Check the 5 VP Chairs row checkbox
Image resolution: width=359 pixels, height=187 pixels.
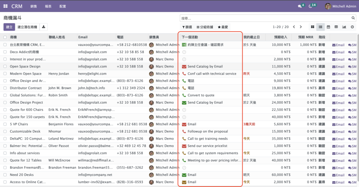click(x=5, y=124)
